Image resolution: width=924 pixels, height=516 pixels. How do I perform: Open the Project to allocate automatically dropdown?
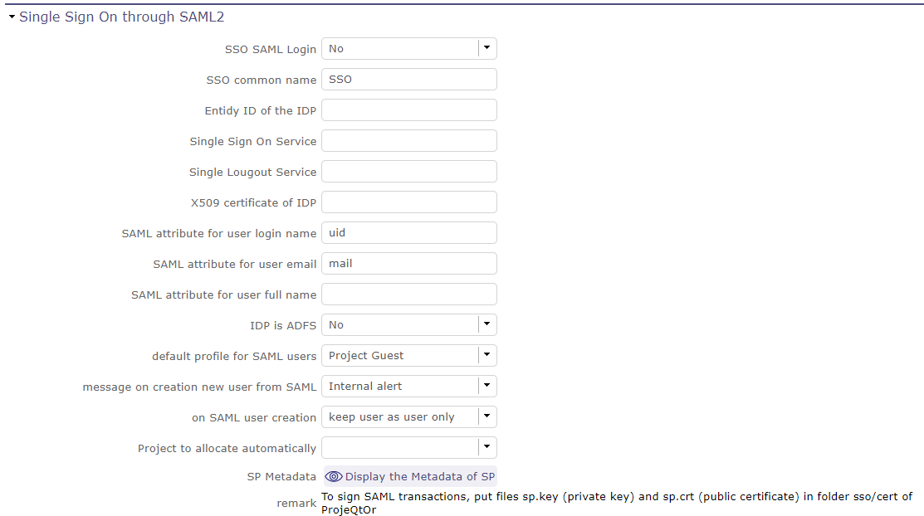pyautogui.click(x=486, y=447)
